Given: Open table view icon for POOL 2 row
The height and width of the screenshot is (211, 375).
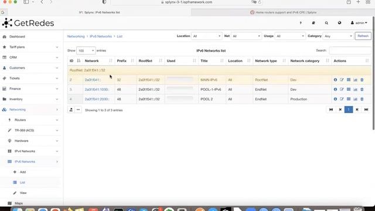Looking at the screenshot, I should tap(349, 99).
